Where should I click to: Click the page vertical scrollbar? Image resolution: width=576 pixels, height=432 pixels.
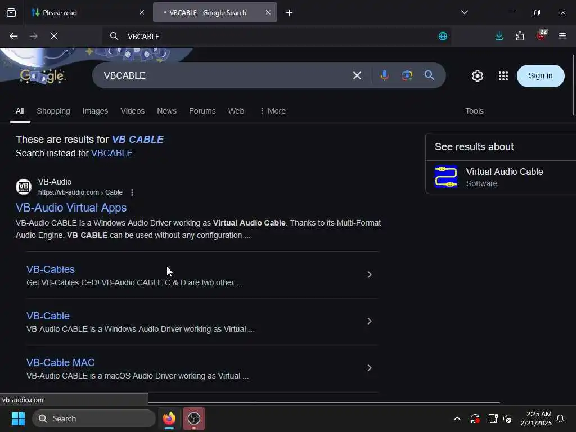pyautogui.click(x=573, y=85)
